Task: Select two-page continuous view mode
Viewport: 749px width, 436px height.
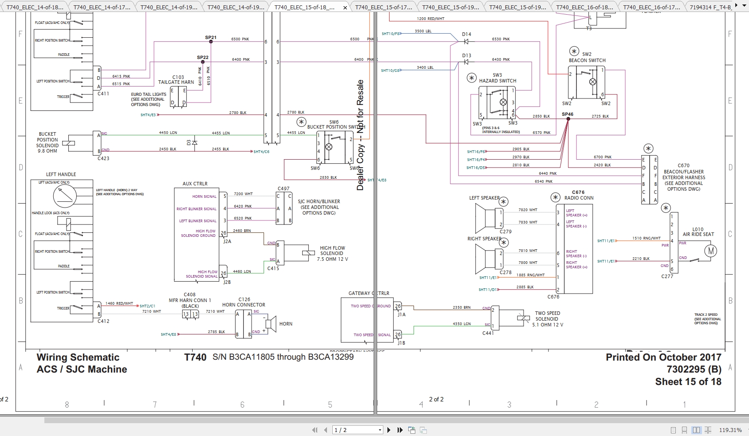Action: tap(708, 429)
